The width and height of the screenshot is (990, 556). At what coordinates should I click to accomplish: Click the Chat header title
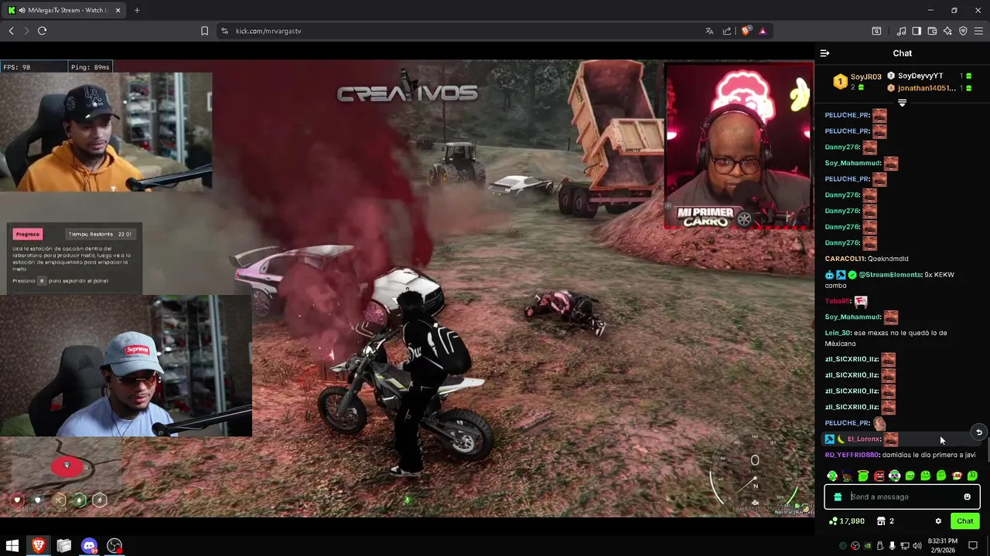tap(903, 53)
